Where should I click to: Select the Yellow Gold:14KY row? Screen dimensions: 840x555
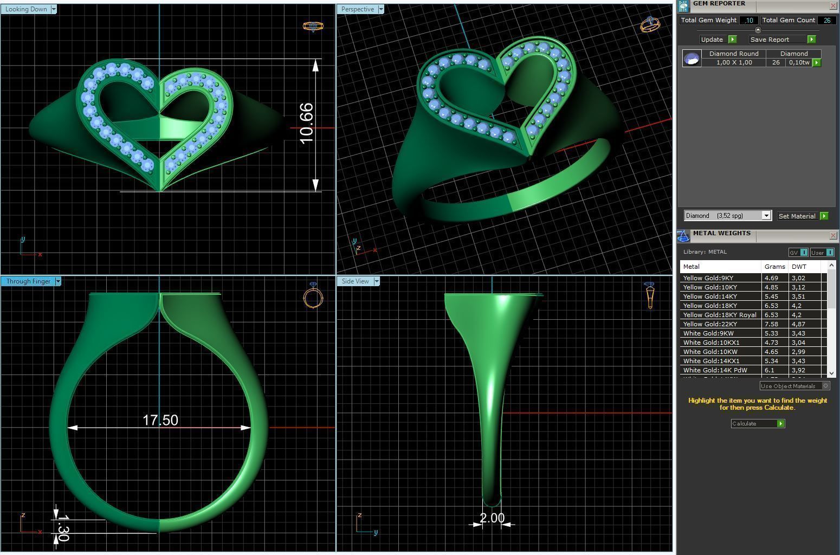tap(754, 296)
